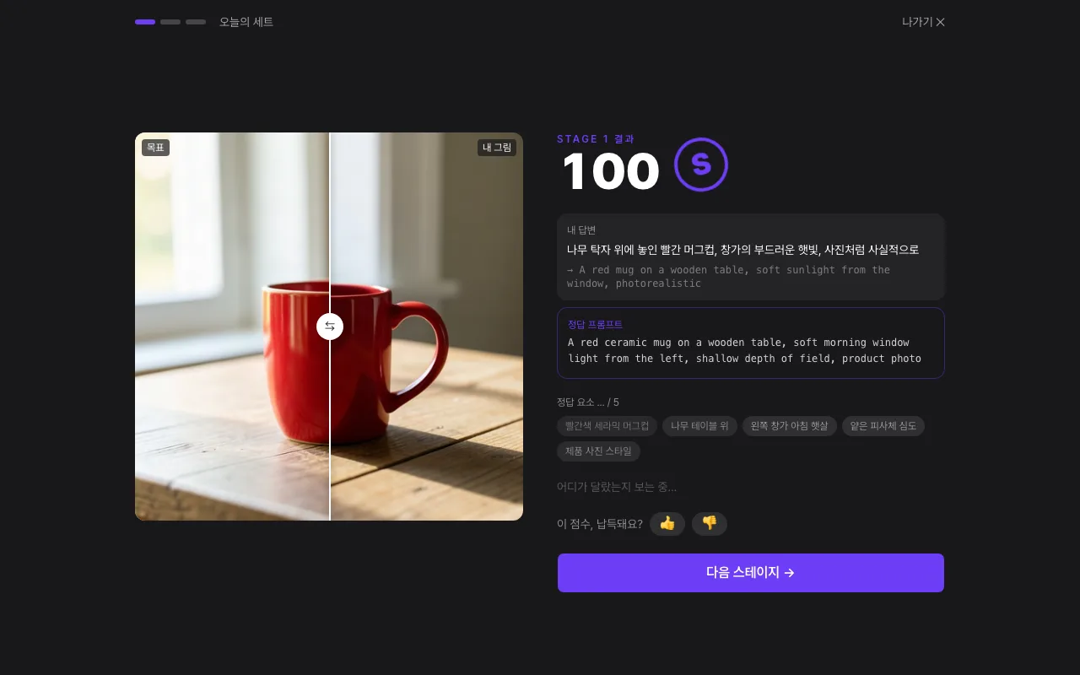Proceed with 다음 스테이지 button
The height and width of the screenshot is (675, 1080).
(x=751, y=573)
